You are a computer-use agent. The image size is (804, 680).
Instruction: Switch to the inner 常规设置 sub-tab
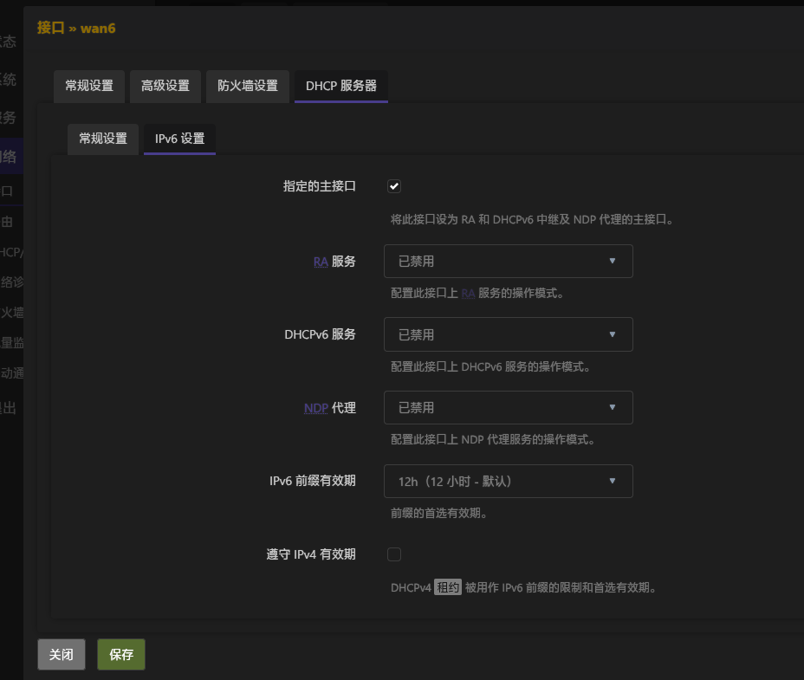(103, 139)
